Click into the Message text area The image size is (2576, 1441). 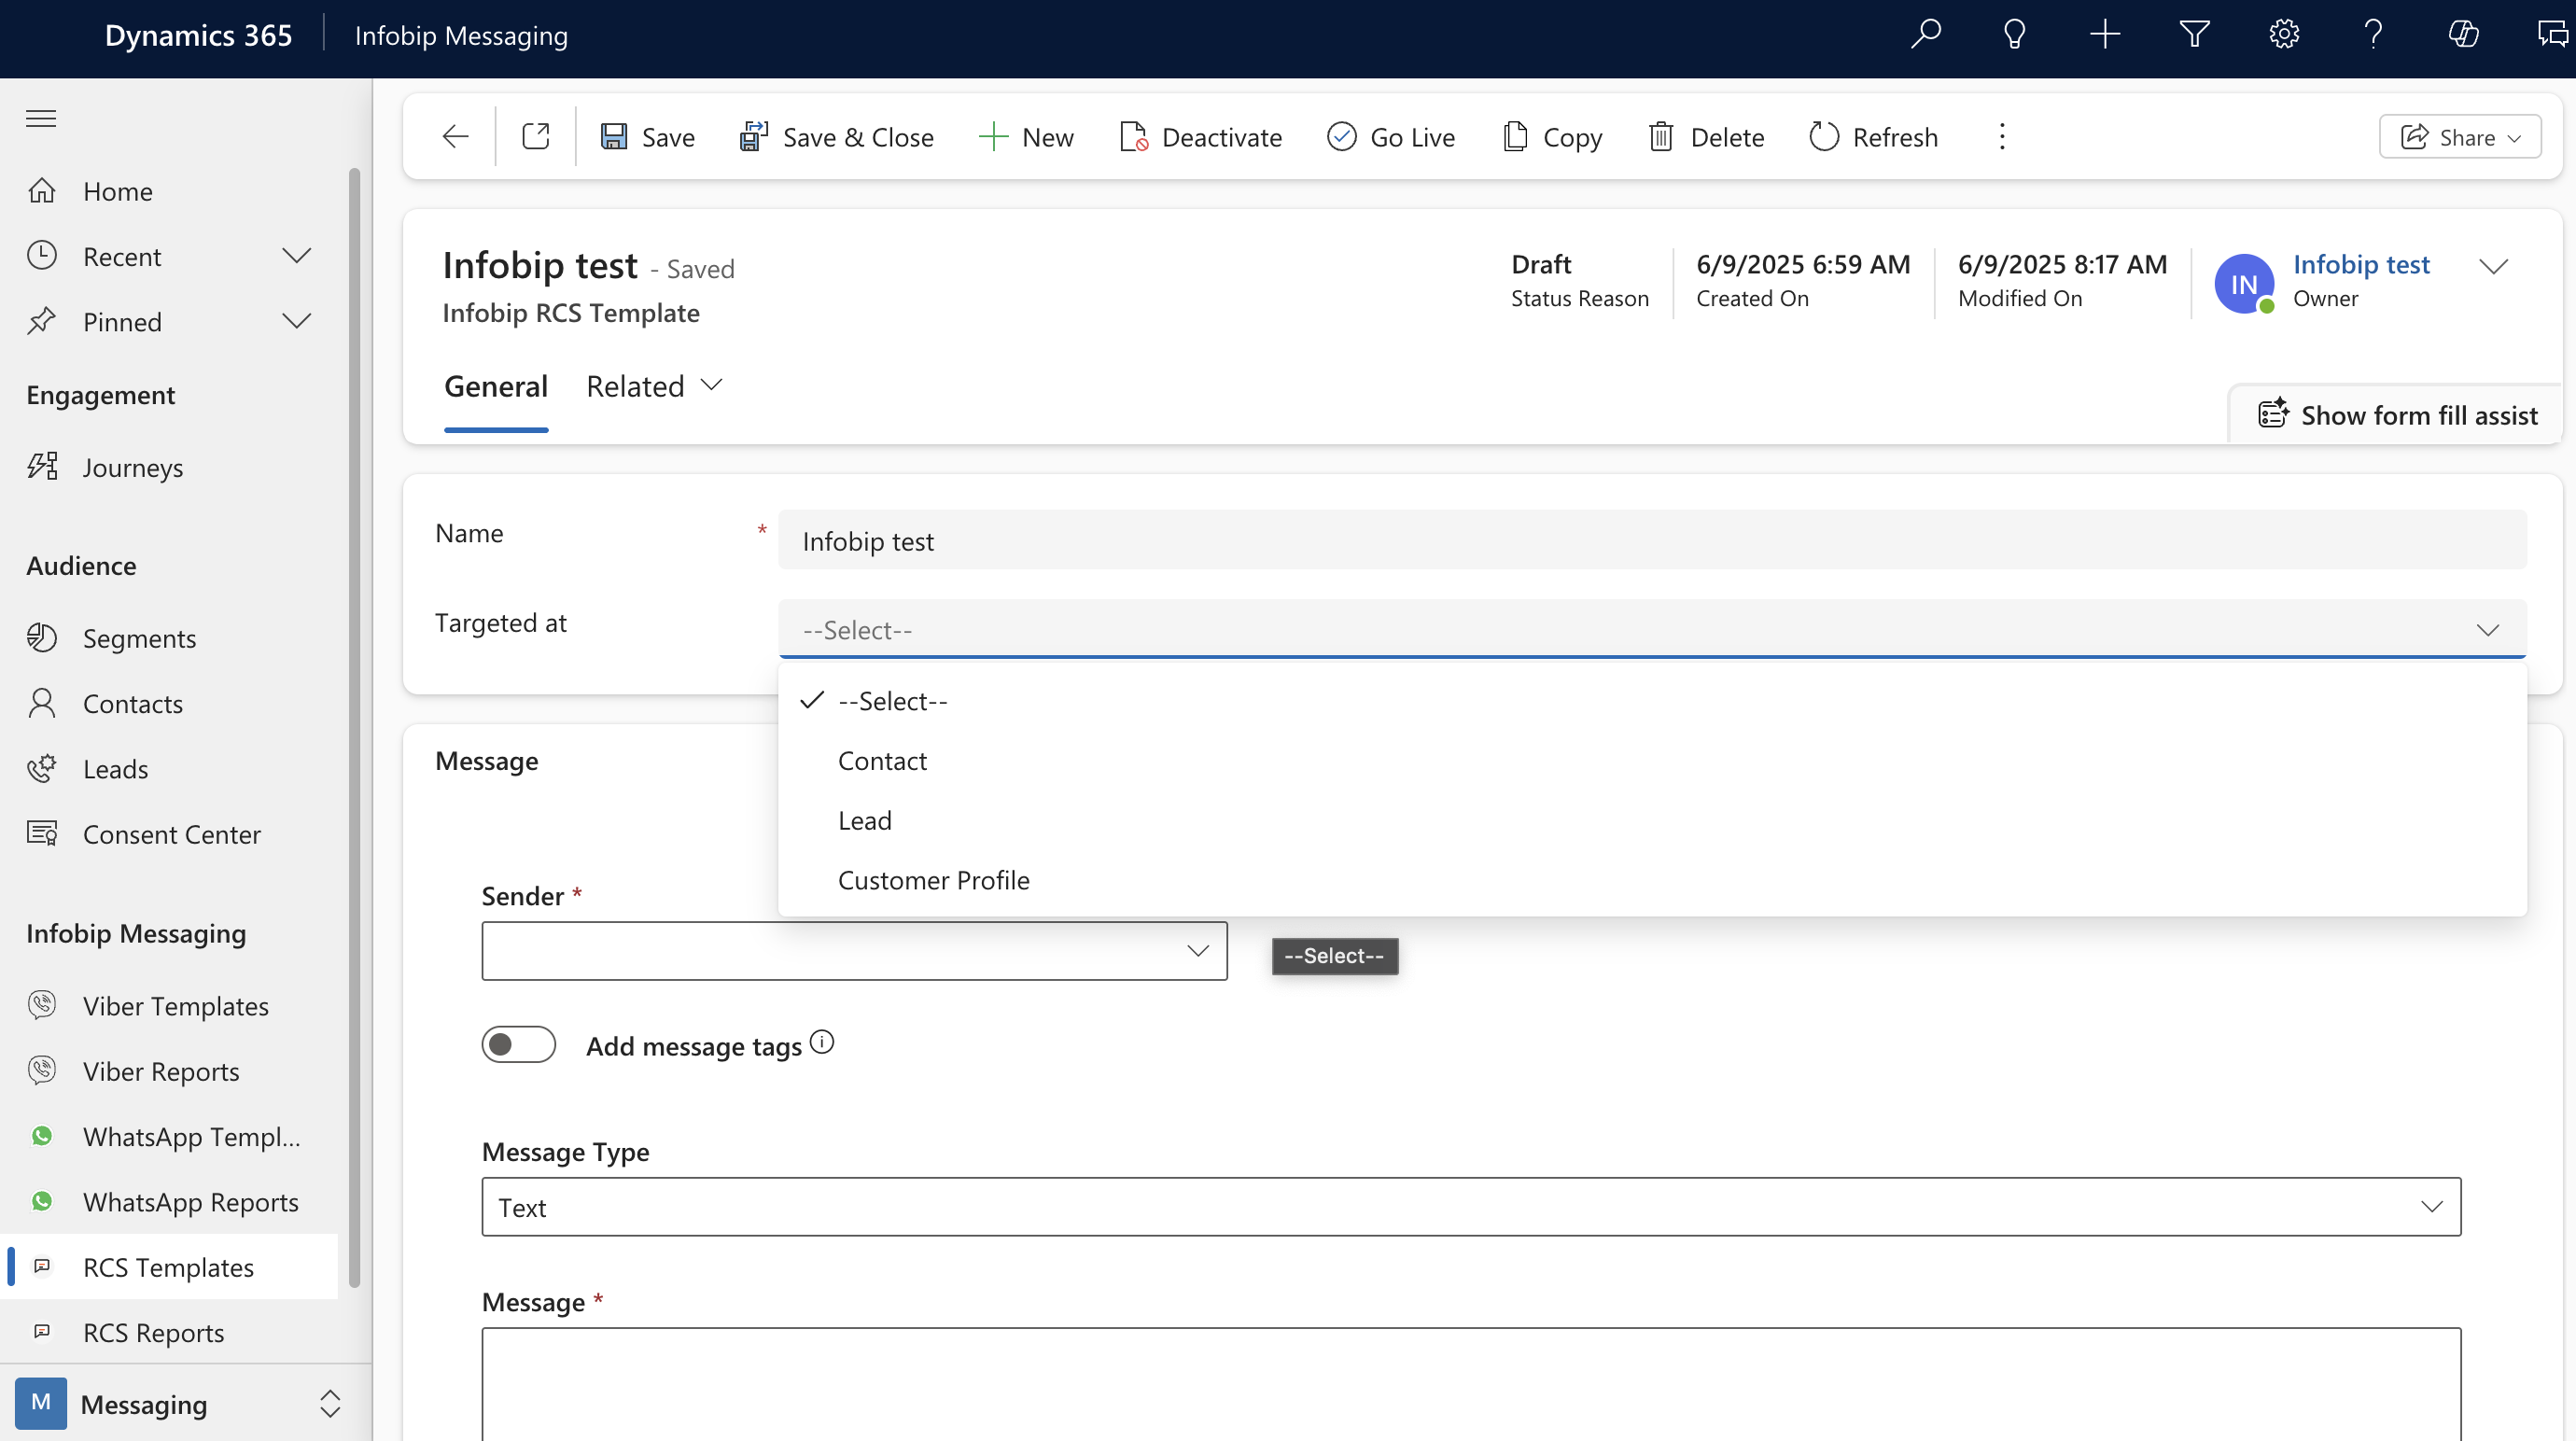1471,1385
